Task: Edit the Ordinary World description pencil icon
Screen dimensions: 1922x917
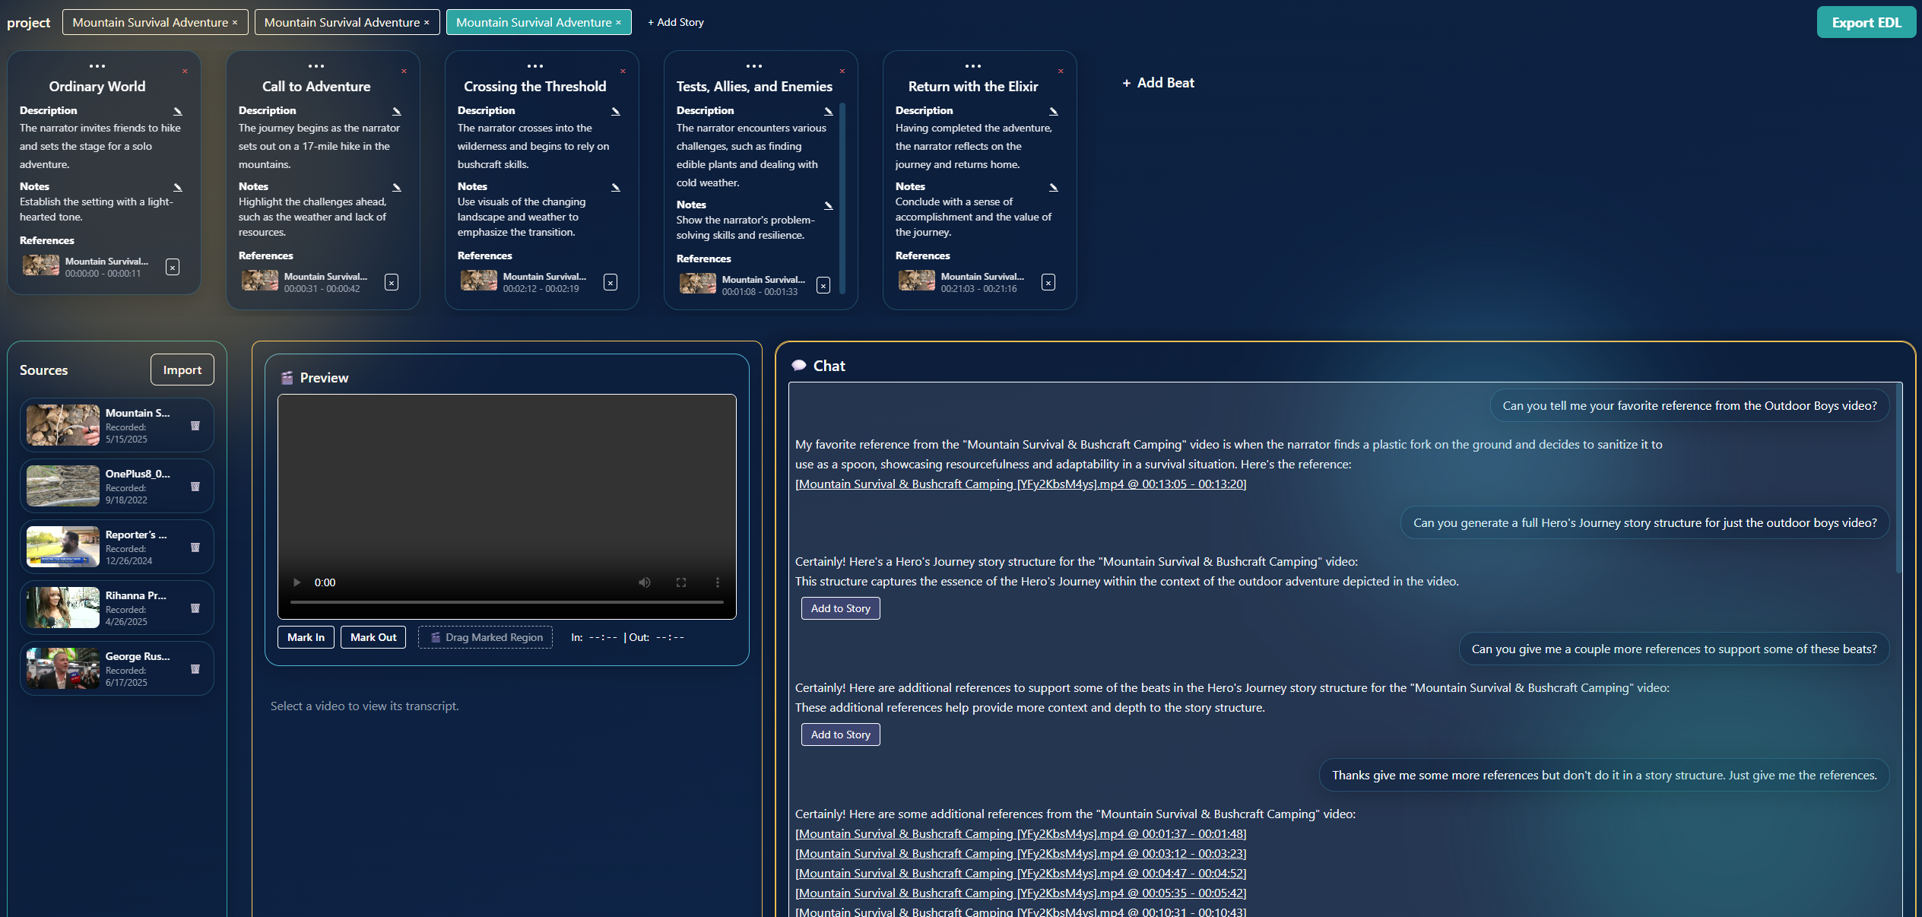Action: [177, 111]
